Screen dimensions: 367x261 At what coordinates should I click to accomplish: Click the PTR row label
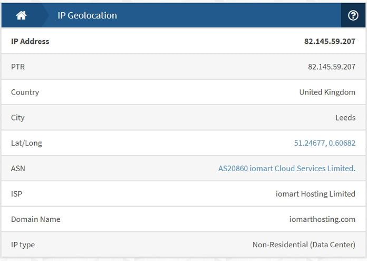click(18, 67)
